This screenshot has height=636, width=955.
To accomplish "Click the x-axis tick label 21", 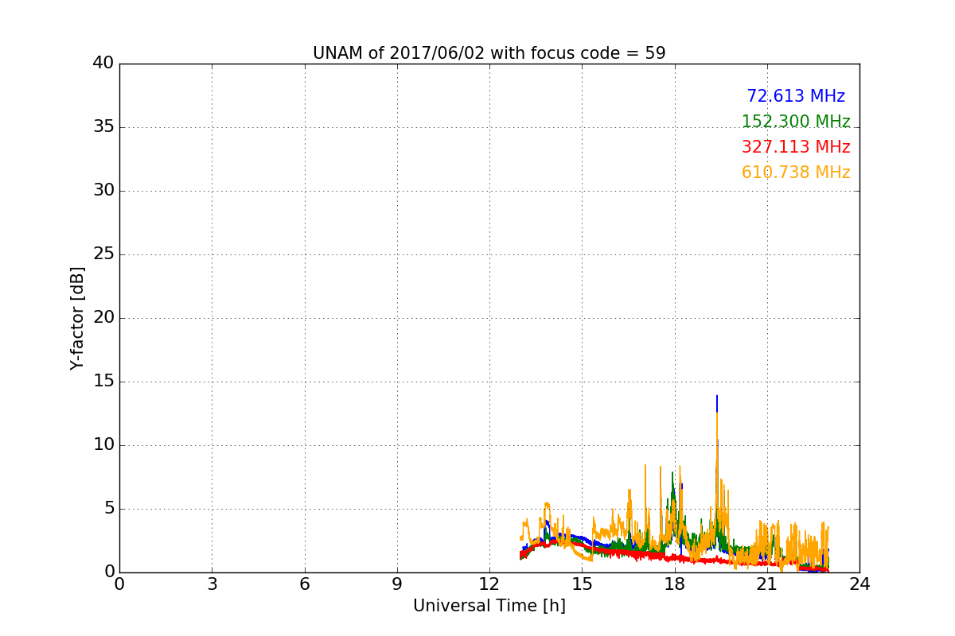I will pos(767,584).
